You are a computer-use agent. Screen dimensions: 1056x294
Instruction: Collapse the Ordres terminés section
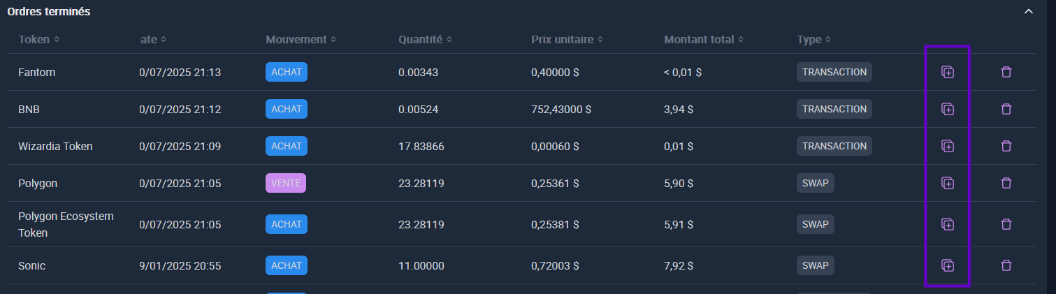pyautogui.click(x=1027, y=12)
